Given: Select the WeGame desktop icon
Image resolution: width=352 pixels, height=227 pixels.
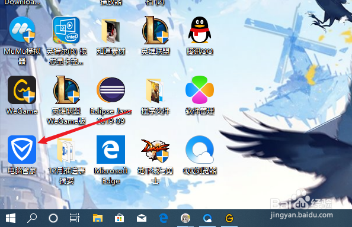Looking at the screenshot, I should (x=22, y=89).
